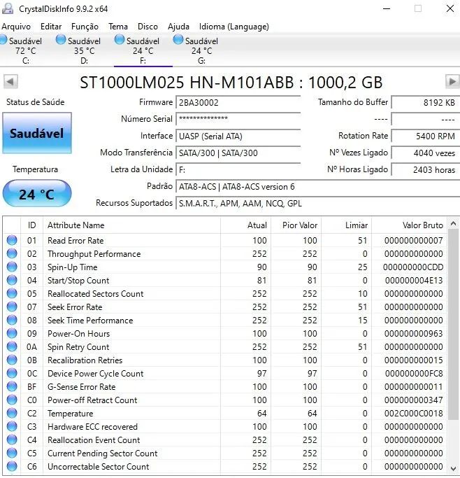Select drive F: health orb in disk bar
This screenshot has height=478, width=460.
click(120, 40)
